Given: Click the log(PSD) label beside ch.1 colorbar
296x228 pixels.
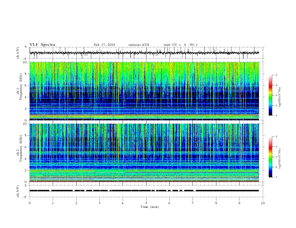Looking at the screenshot, I should [280, 97].
